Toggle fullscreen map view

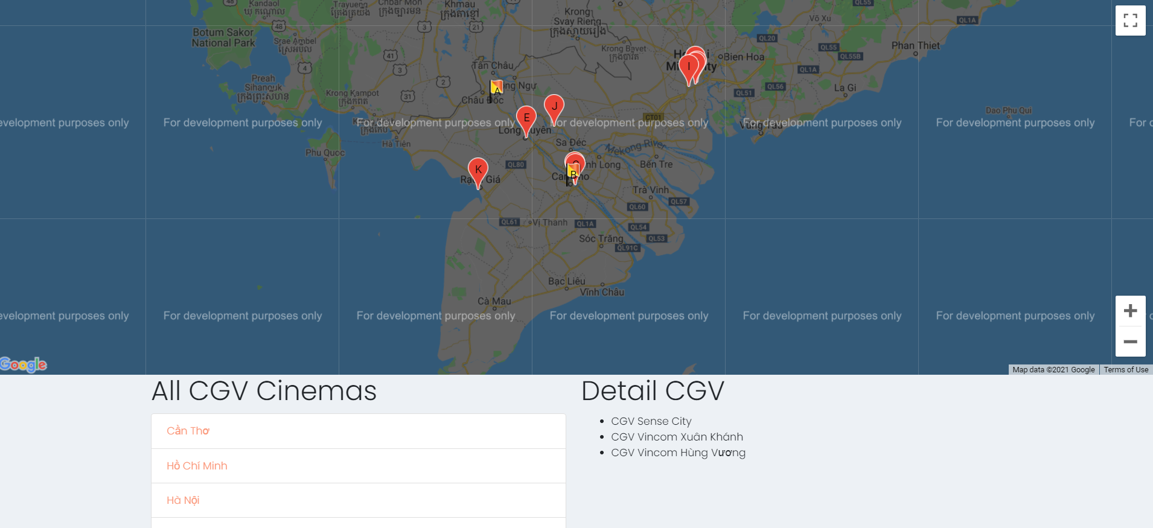(1130, 21)
